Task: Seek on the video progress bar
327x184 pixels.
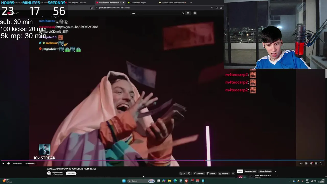Action: coord(162,160)
